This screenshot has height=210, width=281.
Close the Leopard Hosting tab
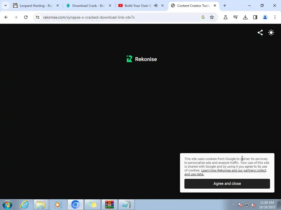click(x=58, y=5)
